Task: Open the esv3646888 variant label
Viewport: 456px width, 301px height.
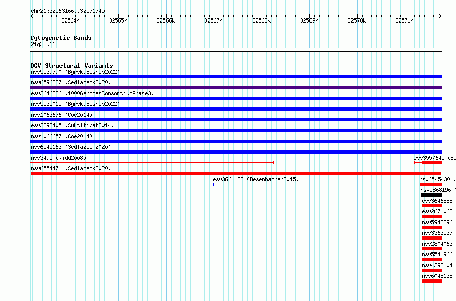Action: tap(438, 201)
